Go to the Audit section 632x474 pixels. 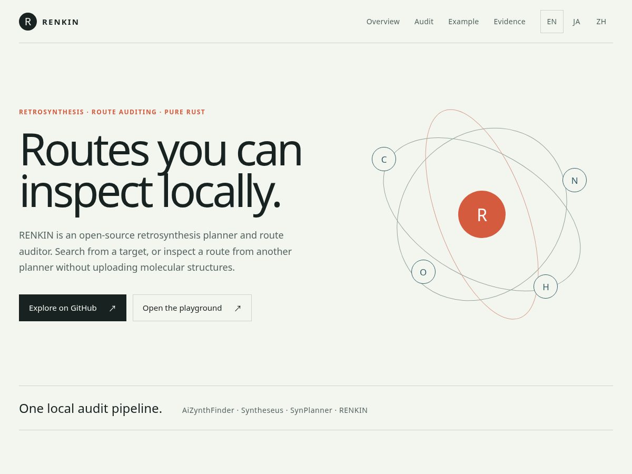coord(424,22)
